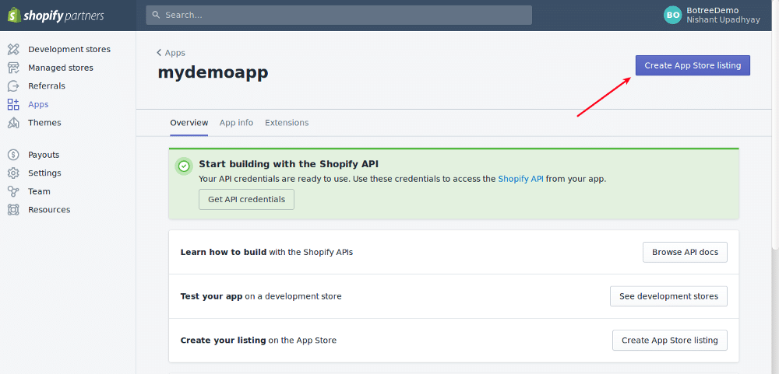
Task: Open Payouts page
Action: [x=44, y=155]
